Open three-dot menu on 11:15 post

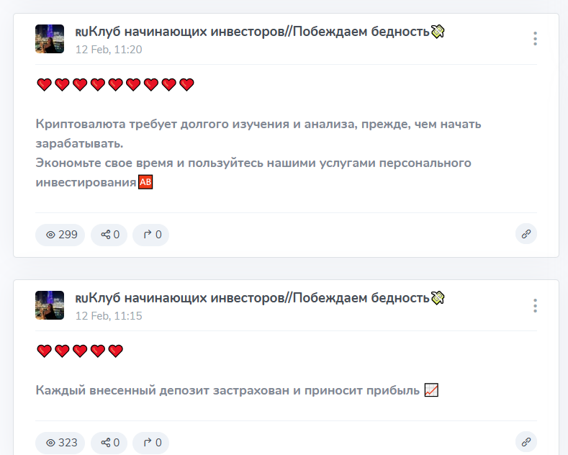click(x=535, y=306)
